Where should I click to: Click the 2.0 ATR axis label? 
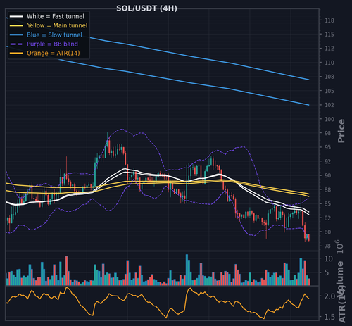(x=329, y=296)
